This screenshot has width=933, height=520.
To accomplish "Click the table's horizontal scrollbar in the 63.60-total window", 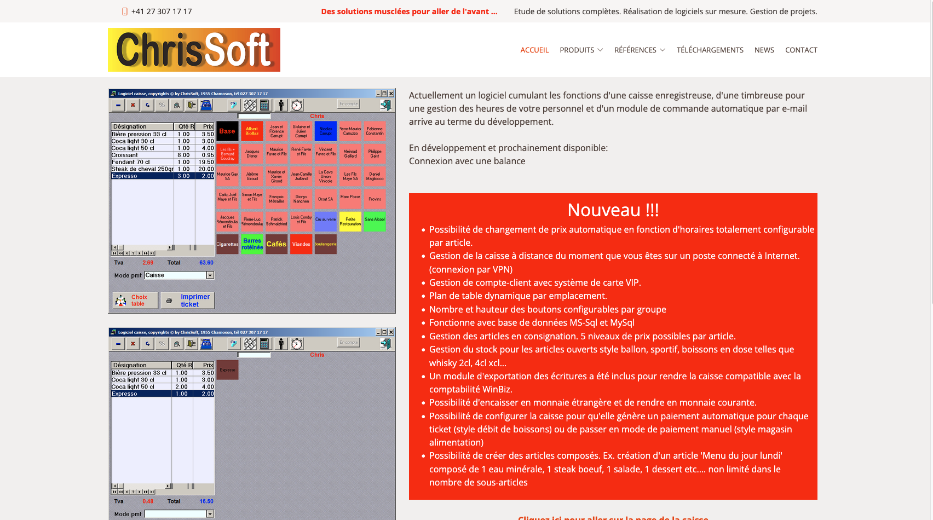I will tap(143, 247).
